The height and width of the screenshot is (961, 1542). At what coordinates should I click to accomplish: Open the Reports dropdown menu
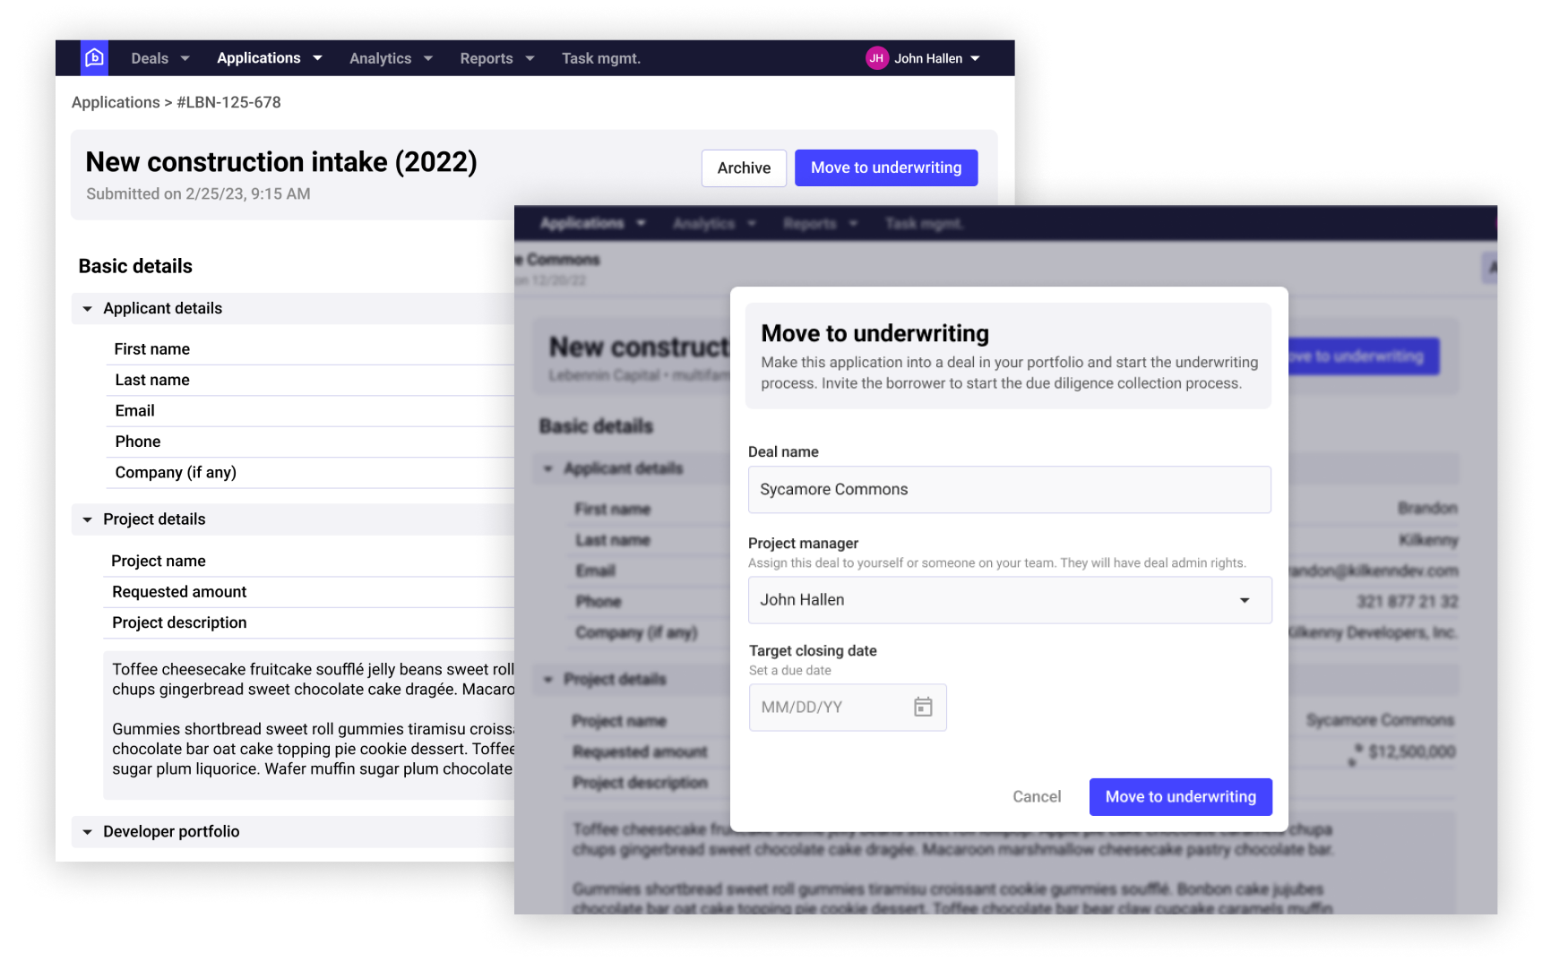[495, 57]
